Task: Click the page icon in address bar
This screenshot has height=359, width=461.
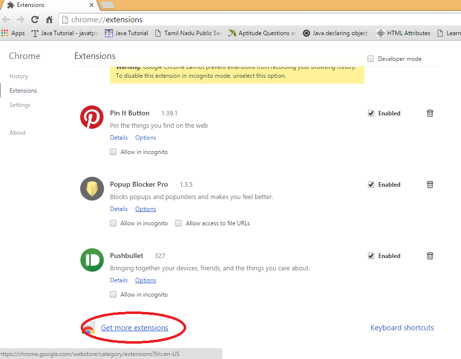Action: [x=65, y=20]
